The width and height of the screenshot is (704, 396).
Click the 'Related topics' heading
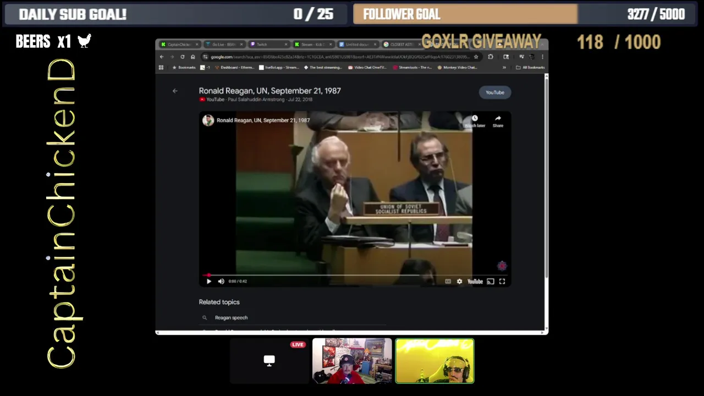point(219,302)
